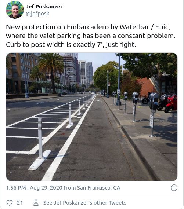Open the Embarcadero bike lane photo
The image size is (184, 209).
[92, 117]
